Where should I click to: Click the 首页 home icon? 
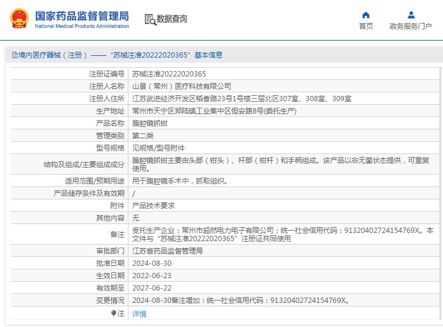(366, 15)
